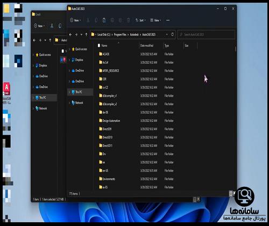
Task: Select Dropbox in the Crack window
Action: [41, 65]
